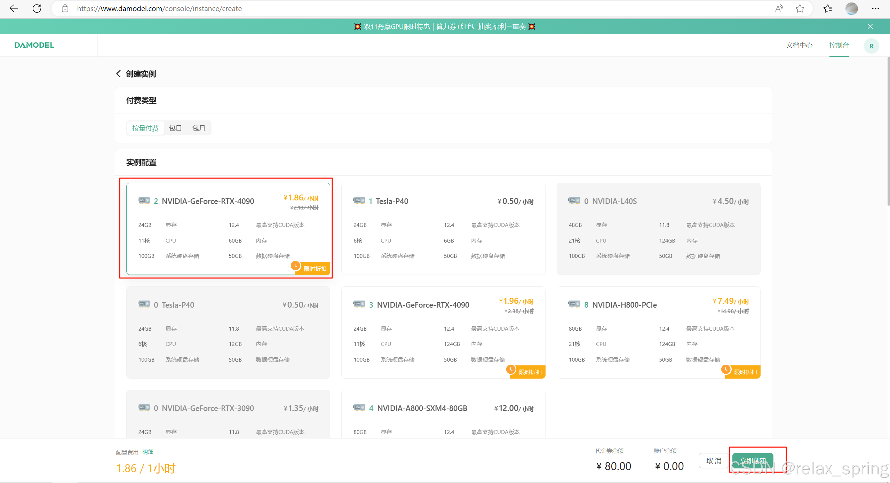View site info via the lock icon
The image size is (890, 483).
65,8
